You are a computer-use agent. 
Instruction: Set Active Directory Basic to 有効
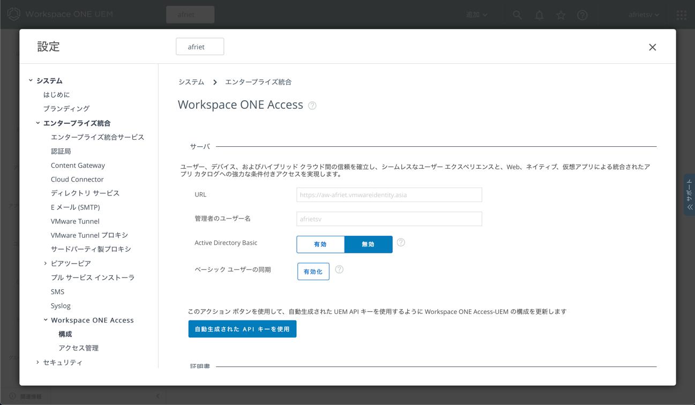[320, 244]
